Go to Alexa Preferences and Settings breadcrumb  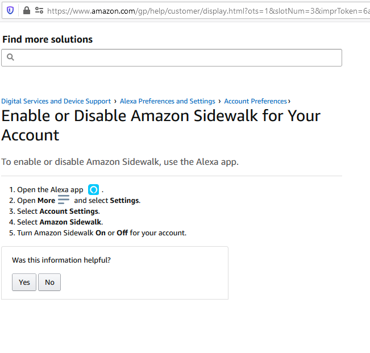point(167,101)
